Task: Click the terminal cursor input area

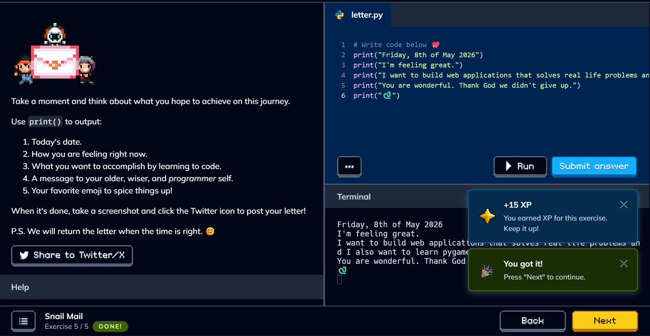Action: coord(339,280)
